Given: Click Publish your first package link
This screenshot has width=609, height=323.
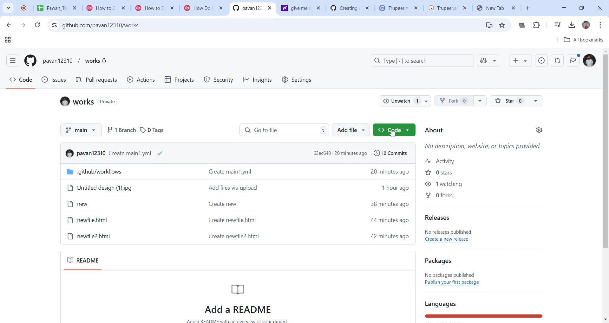Looking at the screenshot, I should [x=452, y=282].
